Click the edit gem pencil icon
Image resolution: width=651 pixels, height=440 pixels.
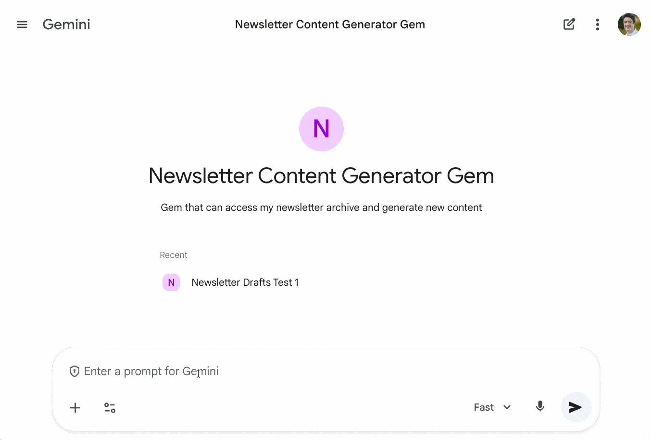(x=569, y=24)
